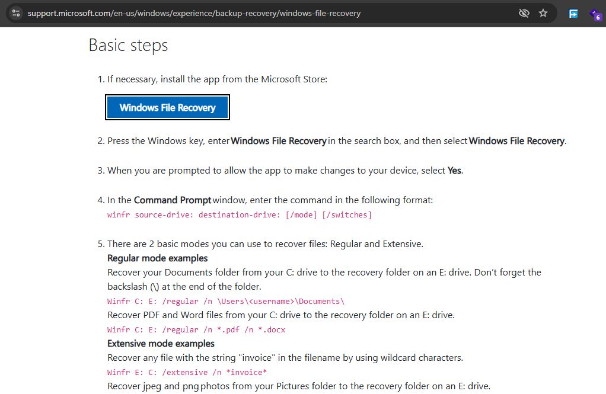Click text 'If necessary, install the app from the Microsoft Store:'
Viewport: 606px width, 394px height.
click(217, 79)
